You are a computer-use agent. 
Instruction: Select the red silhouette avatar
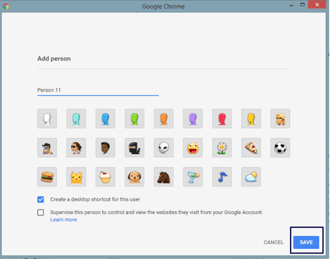tap(222, 118)
